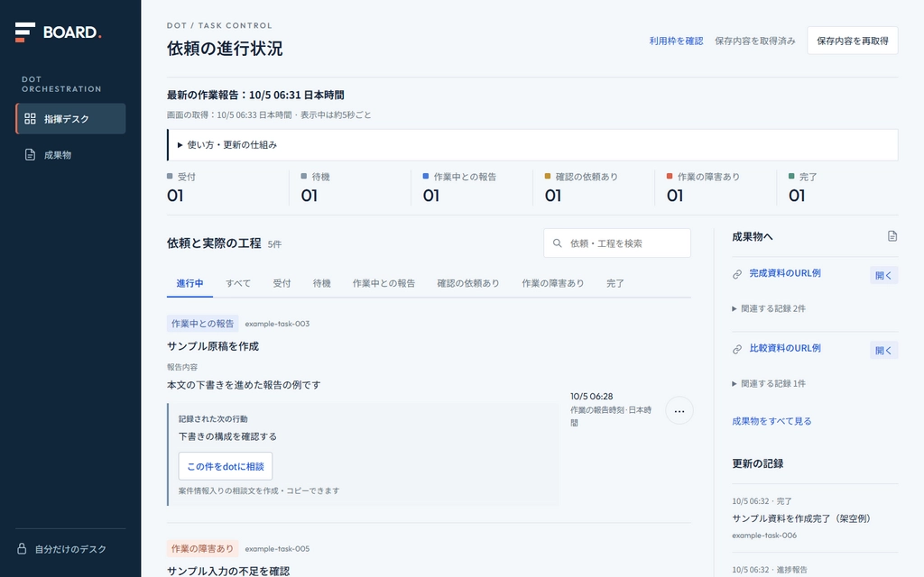Click the 待機 count card

(350, 188)
